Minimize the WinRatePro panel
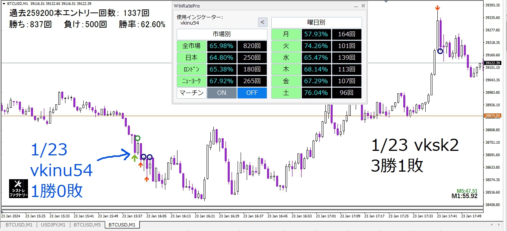The image size is (507, 231). pyautogui.click(x=356, y=6)
